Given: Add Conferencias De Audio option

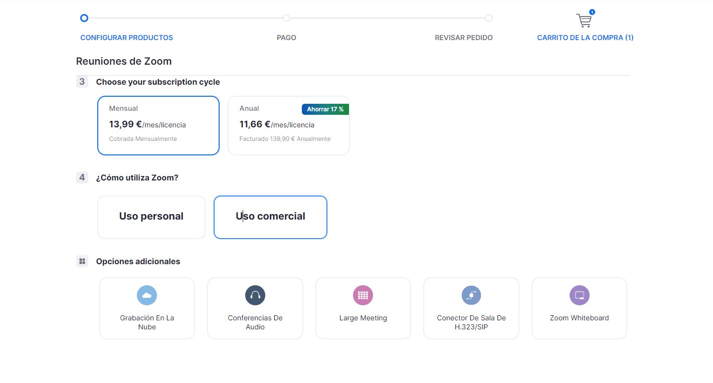Looking at the screenshot, I should [255, 308].
